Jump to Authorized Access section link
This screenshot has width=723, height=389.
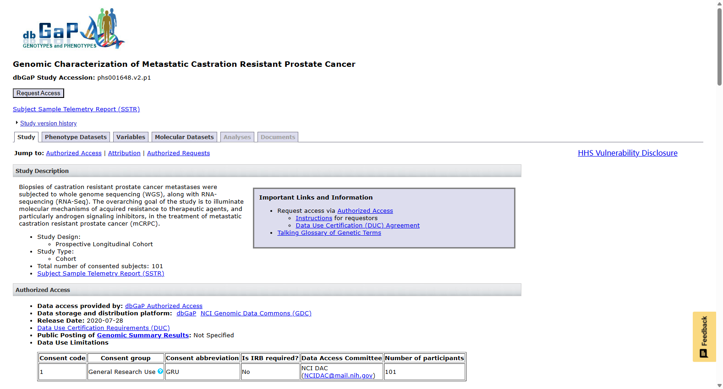pyautogui.click(x=74, y=153)
